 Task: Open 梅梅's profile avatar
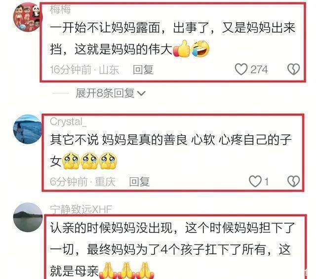pyautogui.click(x=28, y=17)
